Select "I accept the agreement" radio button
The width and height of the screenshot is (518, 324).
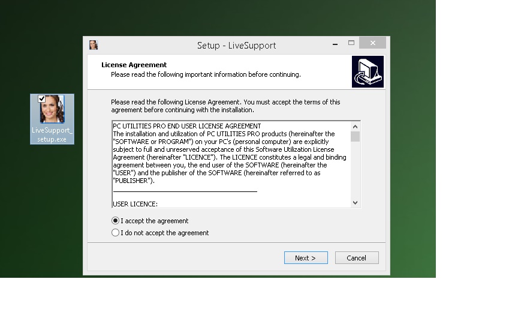point(116,221)
